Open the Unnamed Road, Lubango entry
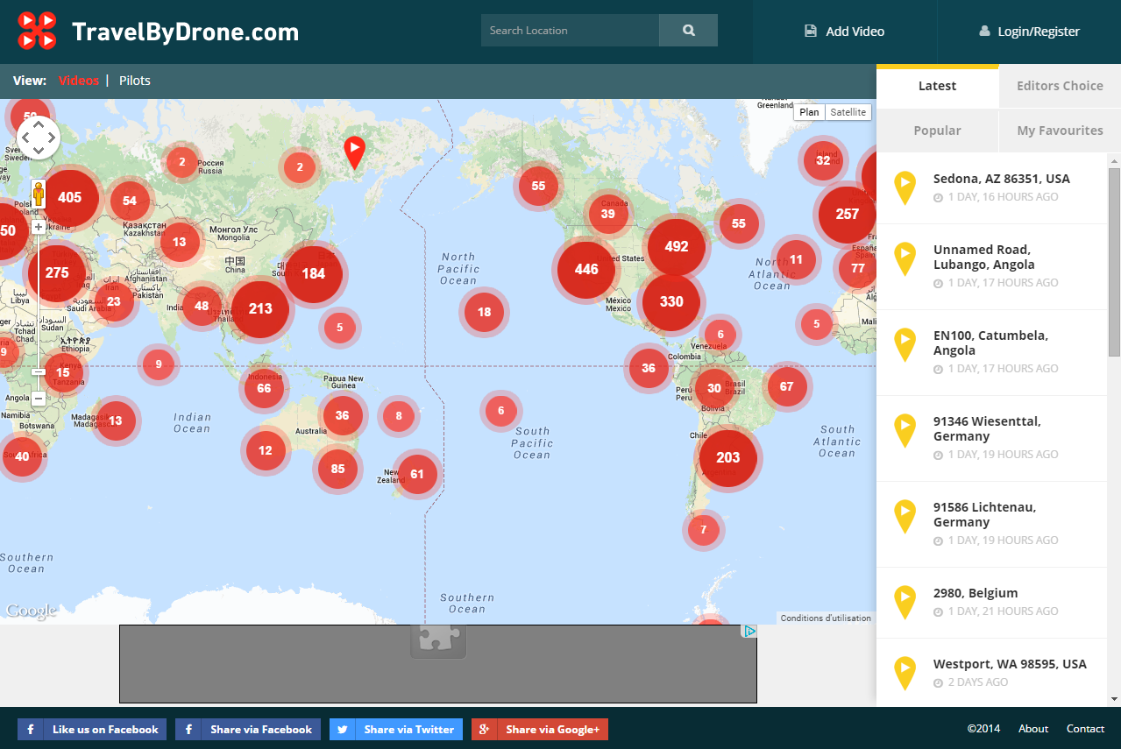The width and height of the screenshot is (1121, 749). click(992, 266)
